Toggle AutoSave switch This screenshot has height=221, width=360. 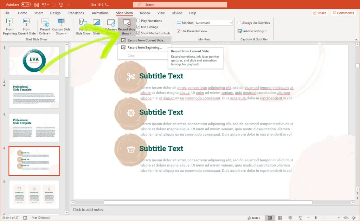point(26,4)
